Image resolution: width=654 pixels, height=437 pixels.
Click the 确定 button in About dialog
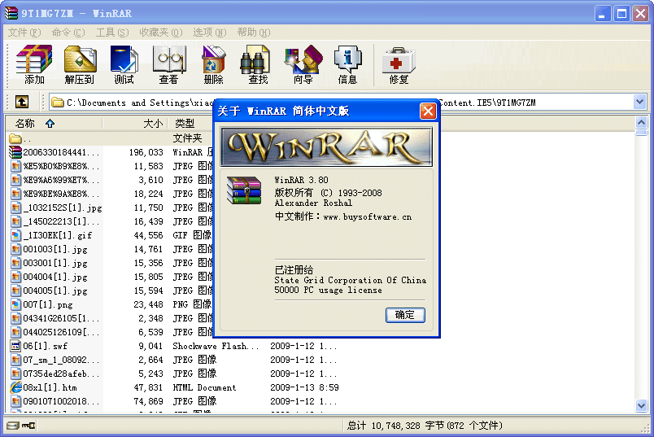[405, 315]
